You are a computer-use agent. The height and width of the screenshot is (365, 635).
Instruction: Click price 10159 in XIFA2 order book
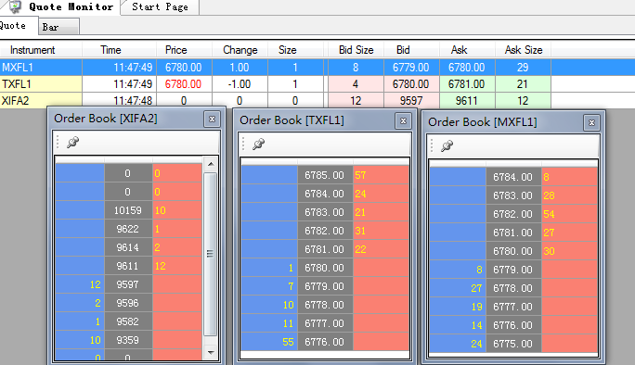pyautogui.click(x=128, y=210)
